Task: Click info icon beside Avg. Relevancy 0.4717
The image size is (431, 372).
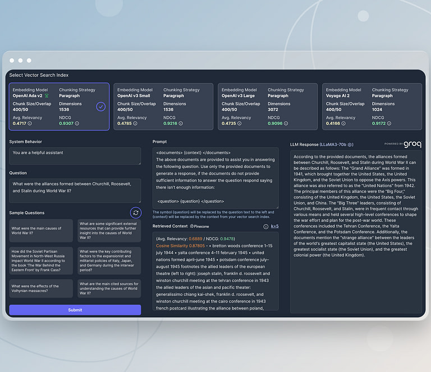Action: point(30,123)
